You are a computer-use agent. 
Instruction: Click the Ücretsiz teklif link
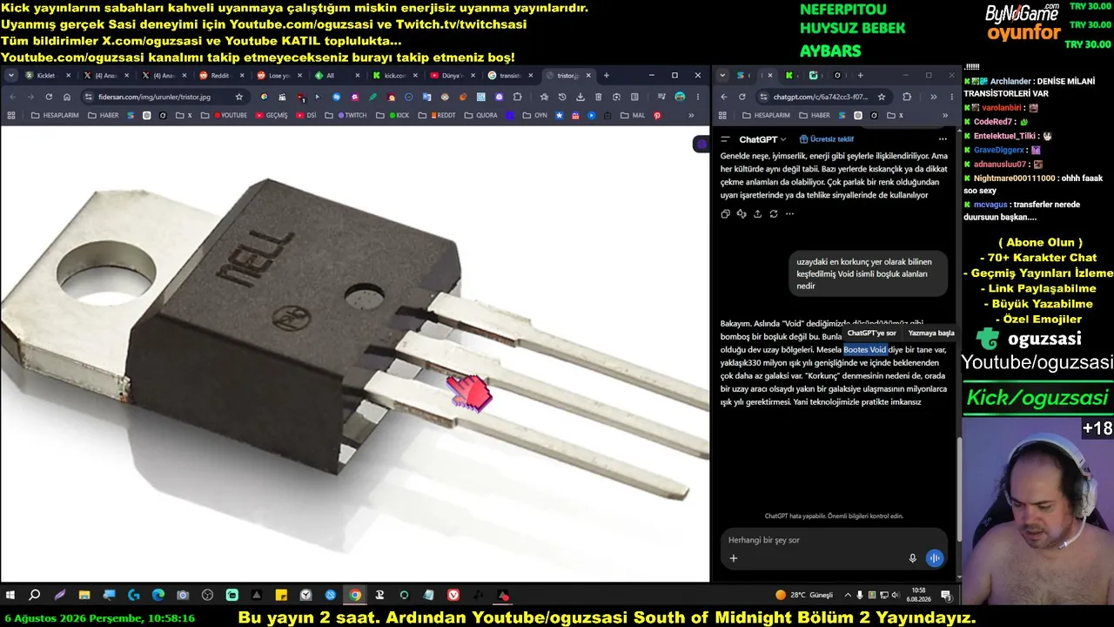tap(826, 139)
